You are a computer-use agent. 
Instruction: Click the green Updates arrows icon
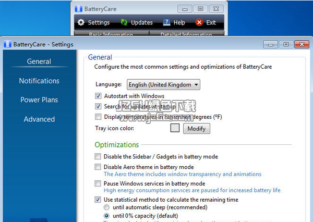124,22
